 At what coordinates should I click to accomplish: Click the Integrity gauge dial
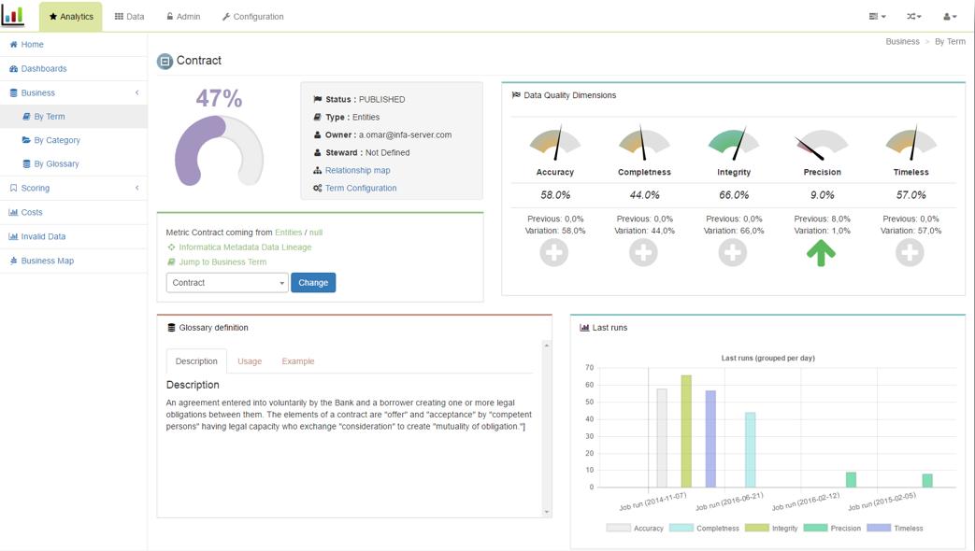[x=733, y=144]
